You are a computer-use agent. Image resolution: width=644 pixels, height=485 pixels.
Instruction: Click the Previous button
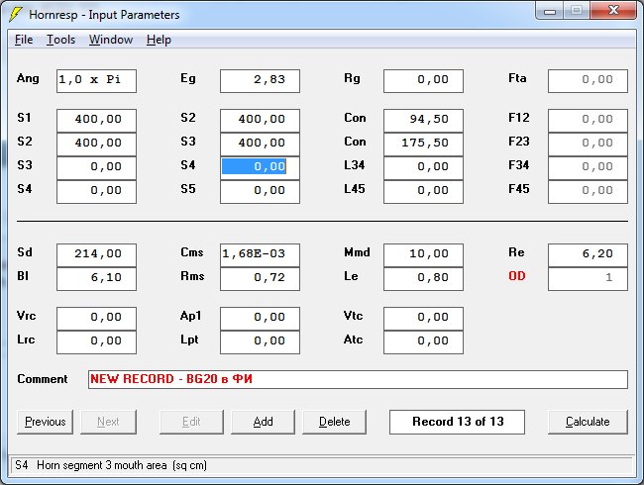pos(46,422)
